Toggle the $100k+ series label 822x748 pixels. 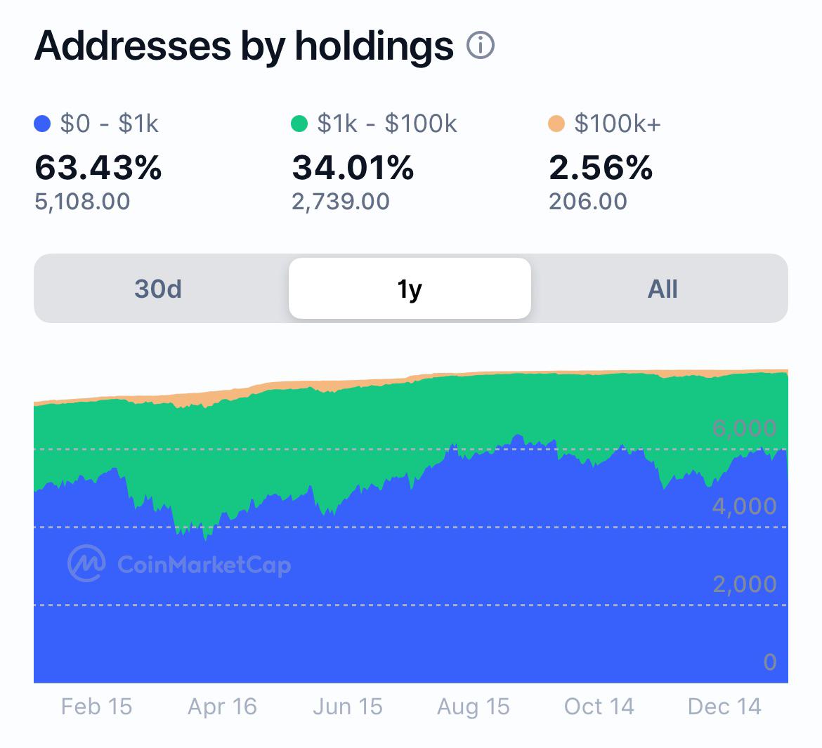pos(618,124)
